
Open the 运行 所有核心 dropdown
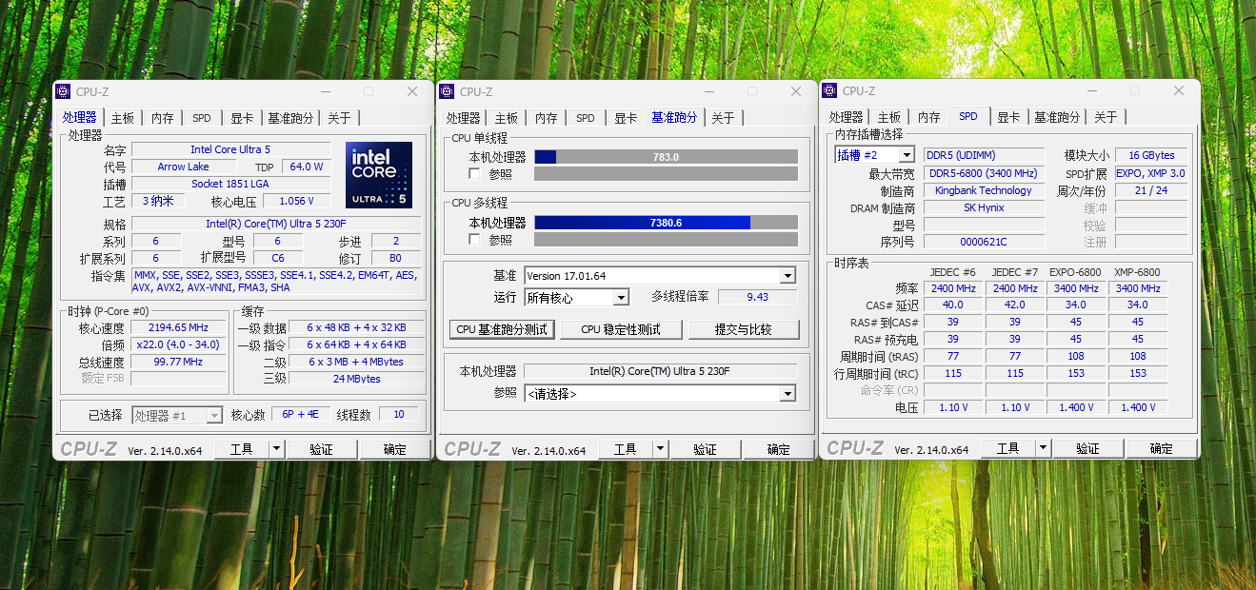621,298
